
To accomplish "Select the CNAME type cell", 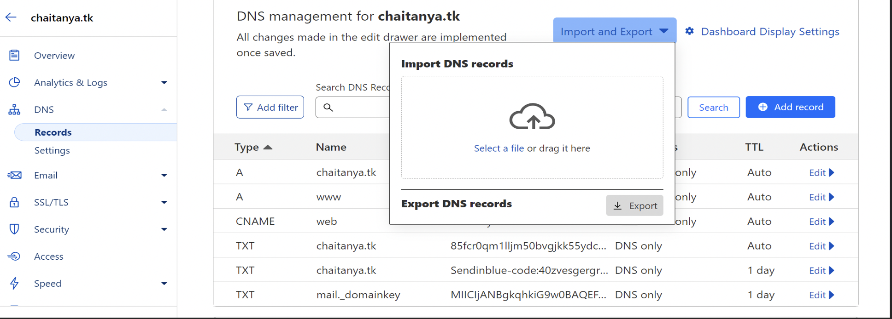I will (255, 221).
